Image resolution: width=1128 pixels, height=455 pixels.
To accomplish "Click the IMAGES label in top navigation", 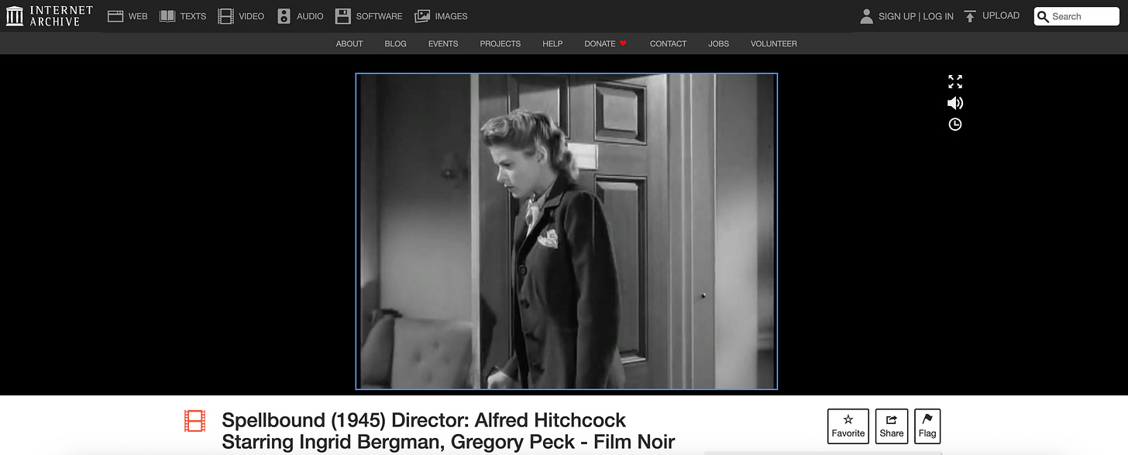I will [451, 16].
